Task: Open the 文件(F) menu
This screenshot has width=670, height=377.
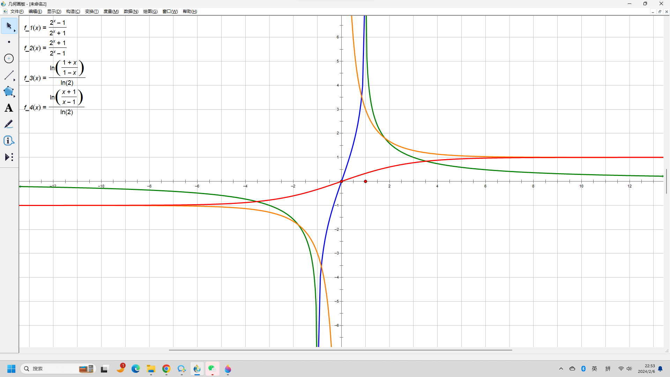Action: (17, 12)
